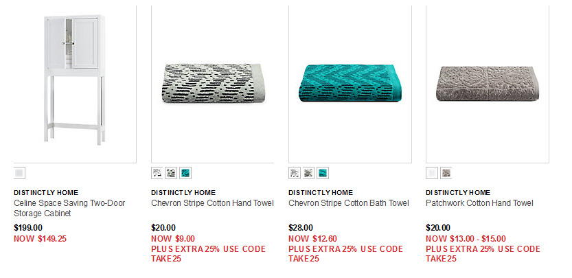Choose middle swatch under Chevron Hand Towel
The image size is (572, 278).
click(x=171, y=173)
